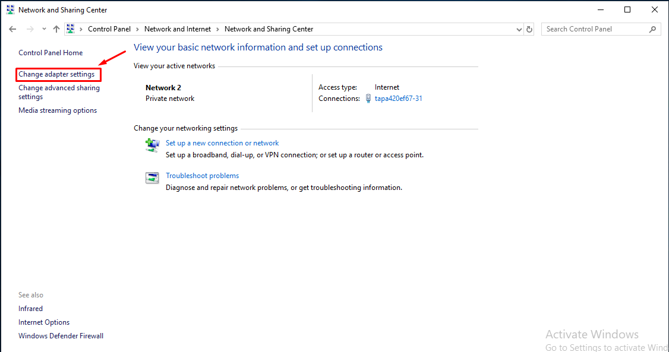The height and width of the screenshot is (352, 669).
Task: Open Troubleshoot problems
Action: [202, 176]
